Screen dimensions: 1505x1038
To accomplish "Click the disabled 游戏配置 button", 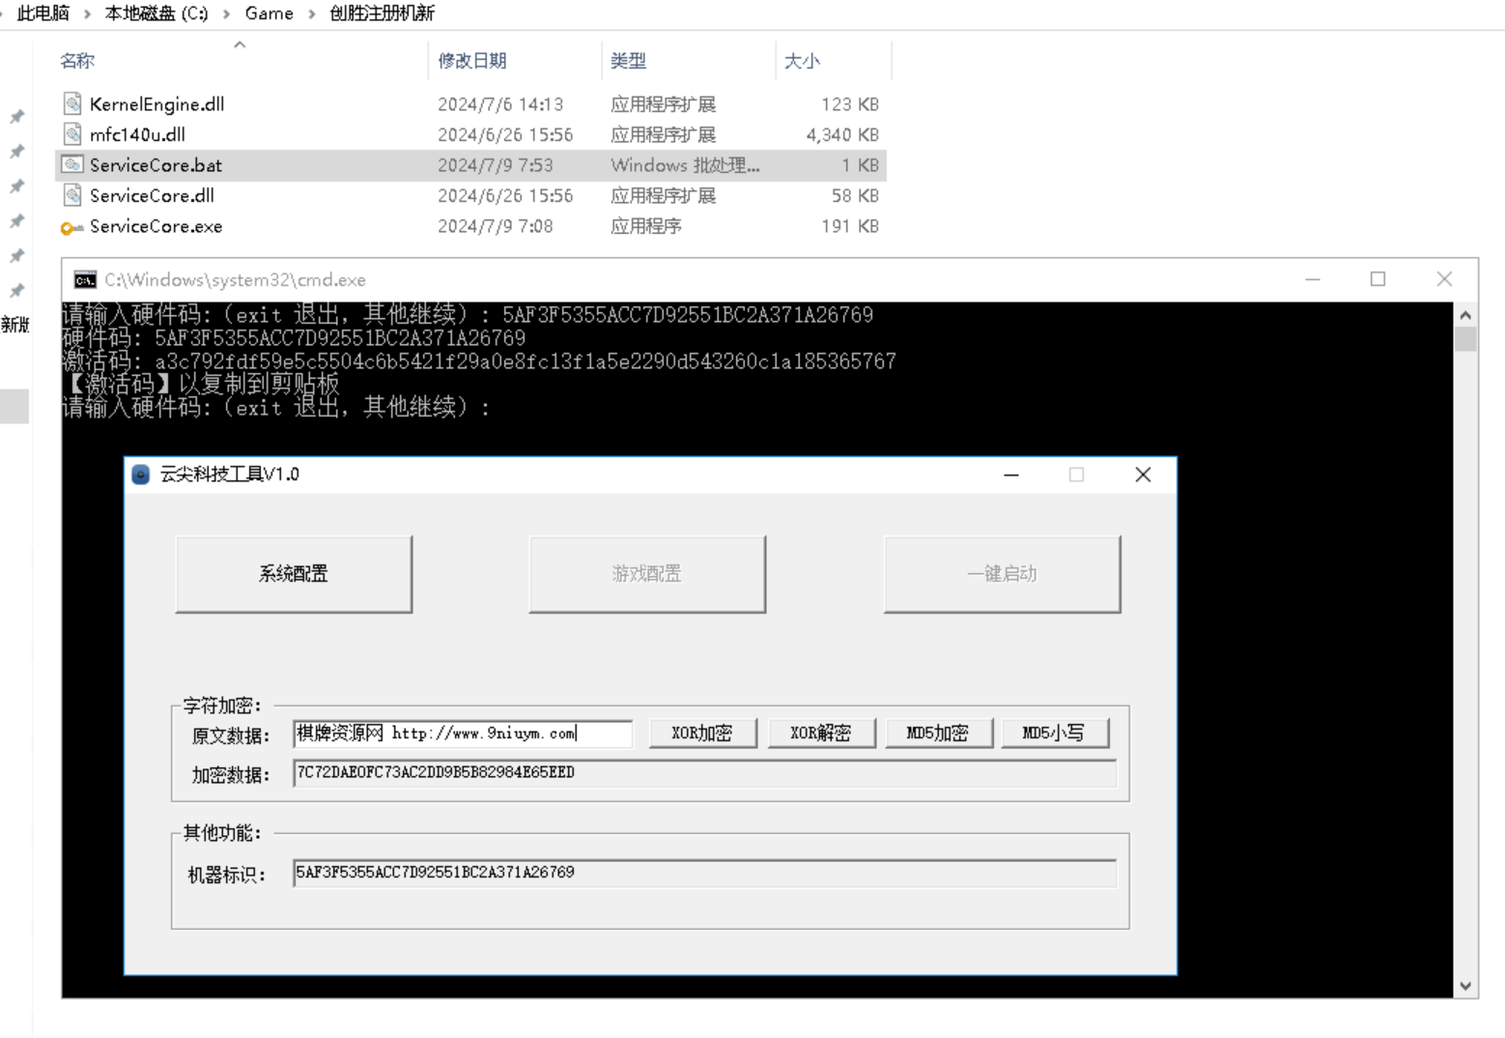I will 647,574.
